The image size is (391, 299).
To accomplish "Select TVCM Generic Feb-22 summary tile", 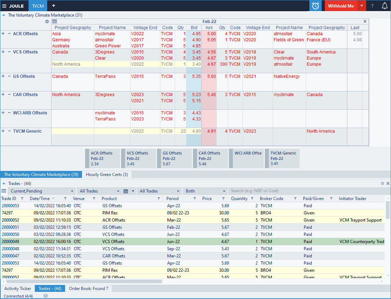I will tap(282, 158).
